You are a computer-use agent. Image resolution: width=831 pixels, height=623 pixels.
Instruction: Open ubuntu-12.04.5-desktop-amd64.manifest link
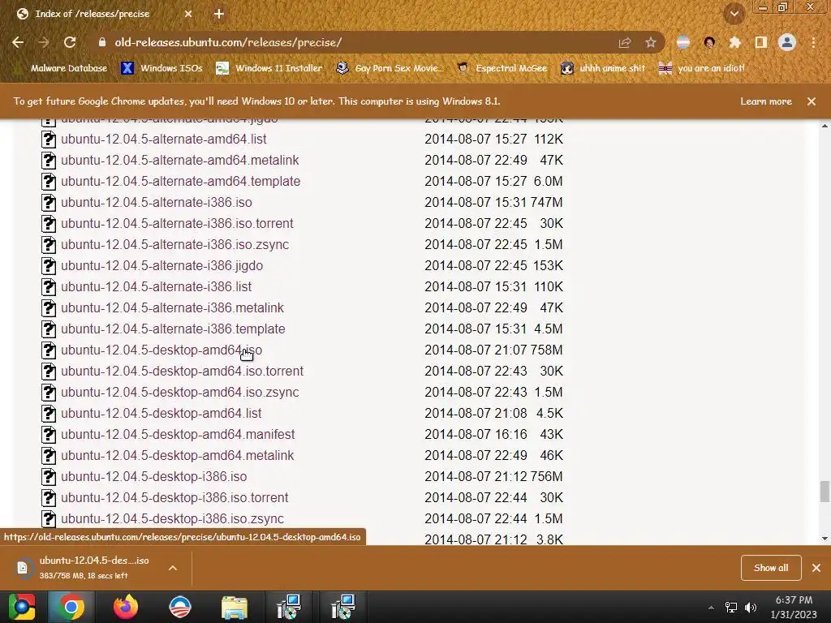178,435
